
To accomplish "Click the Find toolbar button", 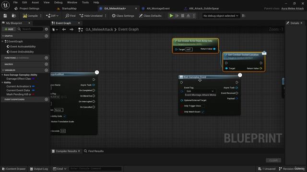I will point(71,16).
